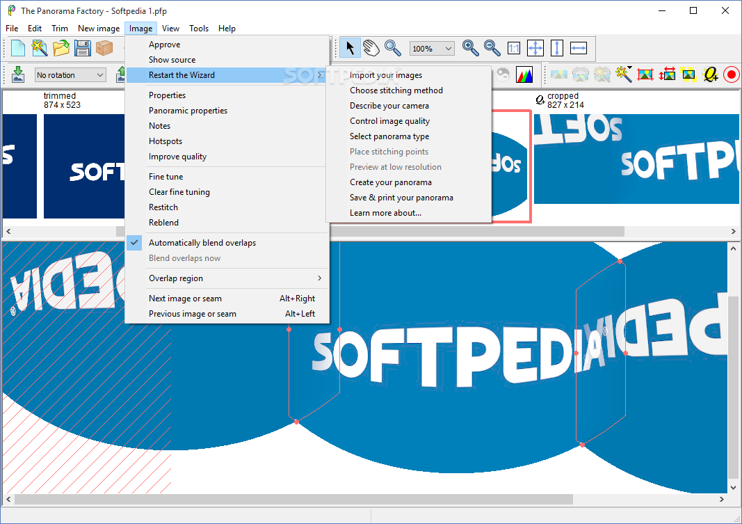Open Learn more about... entry

tap(409, 213)
